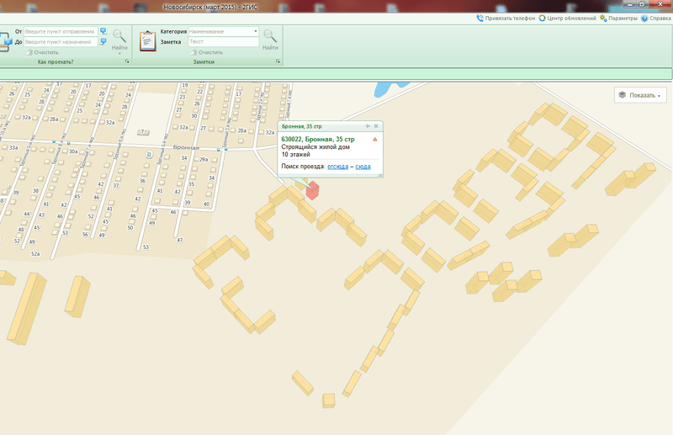Click the Привязать телефон phone icon
The image size is (673, 435).
pos(480,18)
